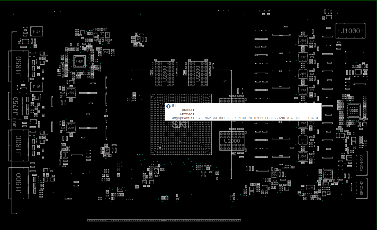Image resolution: width=377 pixels, height=230 pixels.
Task: Click the PU6 component
Action: 37,87
